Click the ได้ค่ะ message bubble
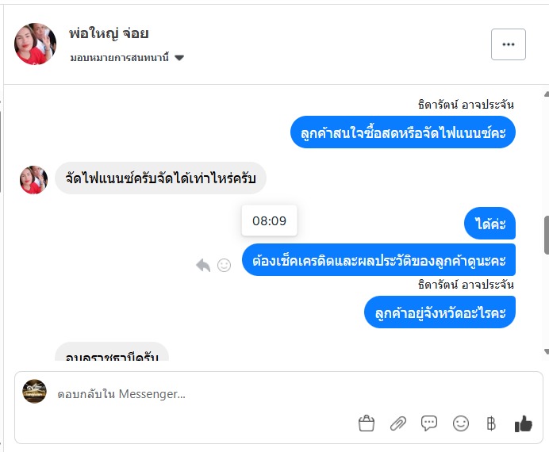The height and width of the screenshot is (452, 549). [490, 224]
